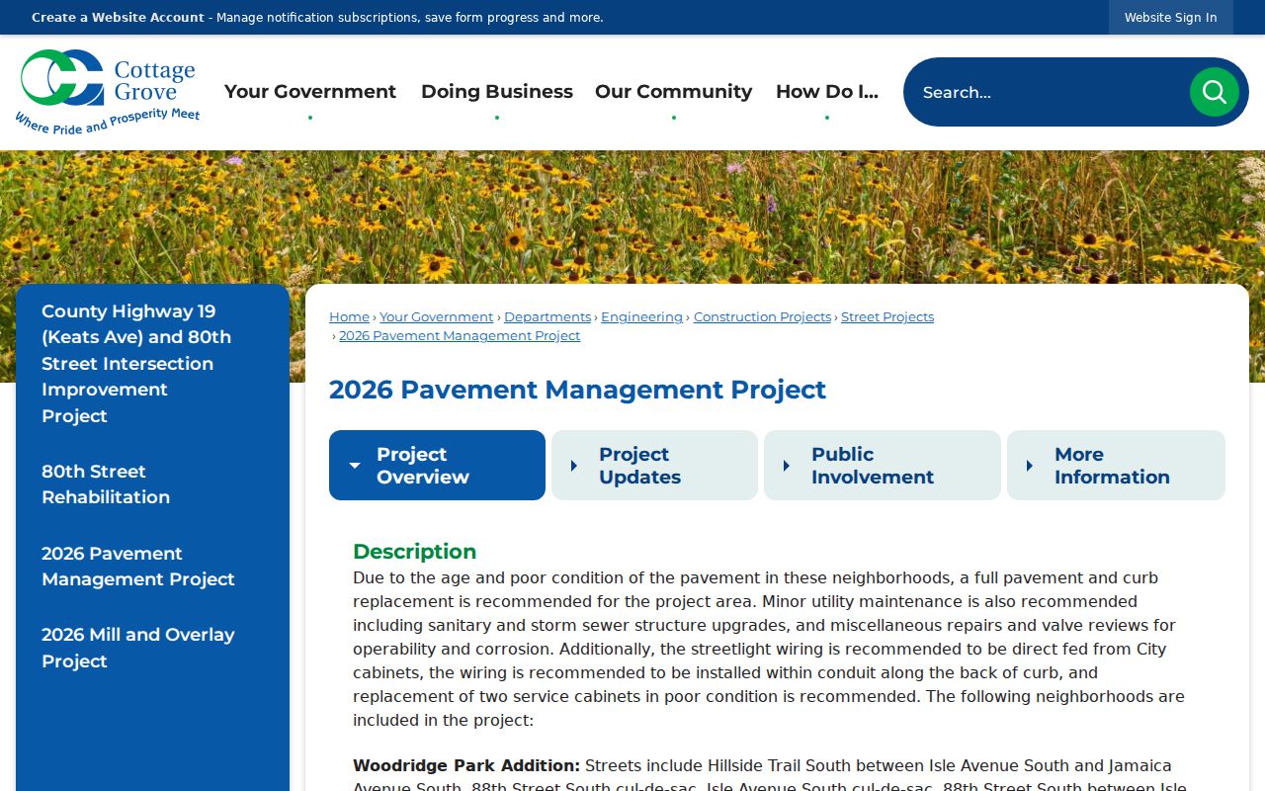Open the Departments breadcrumb link
1265x791 pixels.
(548, 317)
